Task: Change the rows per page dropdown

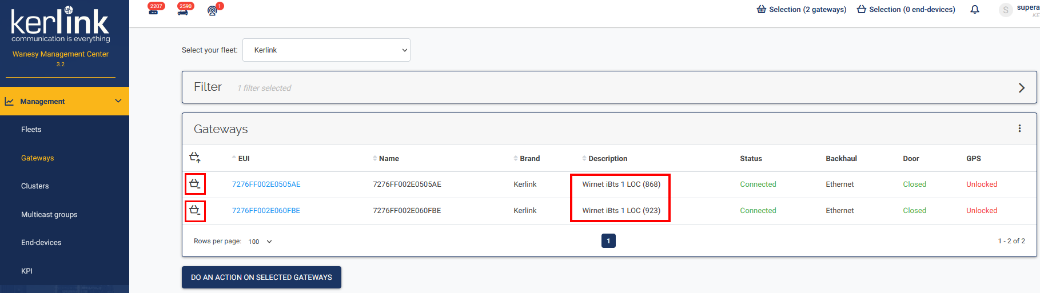Action: 260,242
